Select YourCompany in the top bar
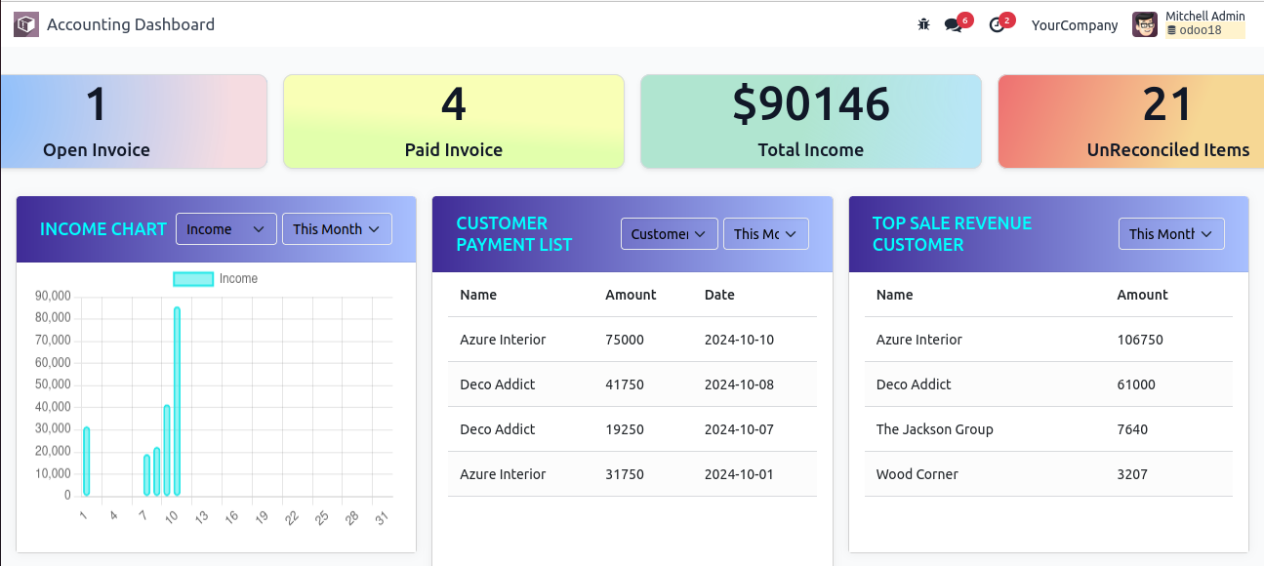The image size is (1264, 566). [x=1075, y=25]
